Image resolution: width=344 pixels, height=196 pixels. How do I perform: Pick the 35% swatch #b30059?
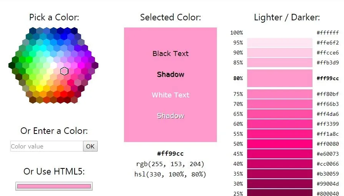click(280, 174)
